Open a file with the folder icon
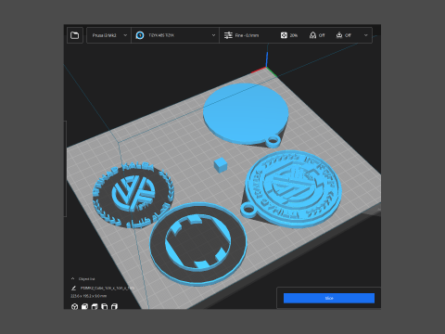 point(74,35)
